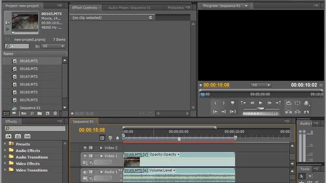The image size is (326, 183).
Task: Play In to Out in Program monitor
Action: tap(233, 112)
